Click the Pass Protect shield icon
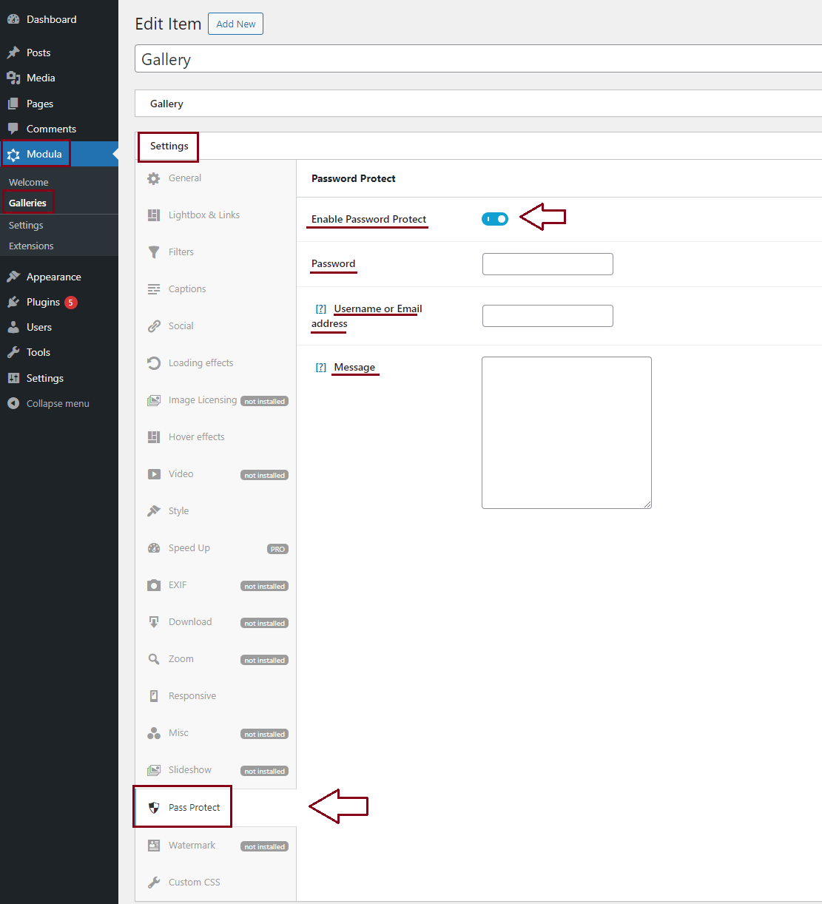 [154, 808]
